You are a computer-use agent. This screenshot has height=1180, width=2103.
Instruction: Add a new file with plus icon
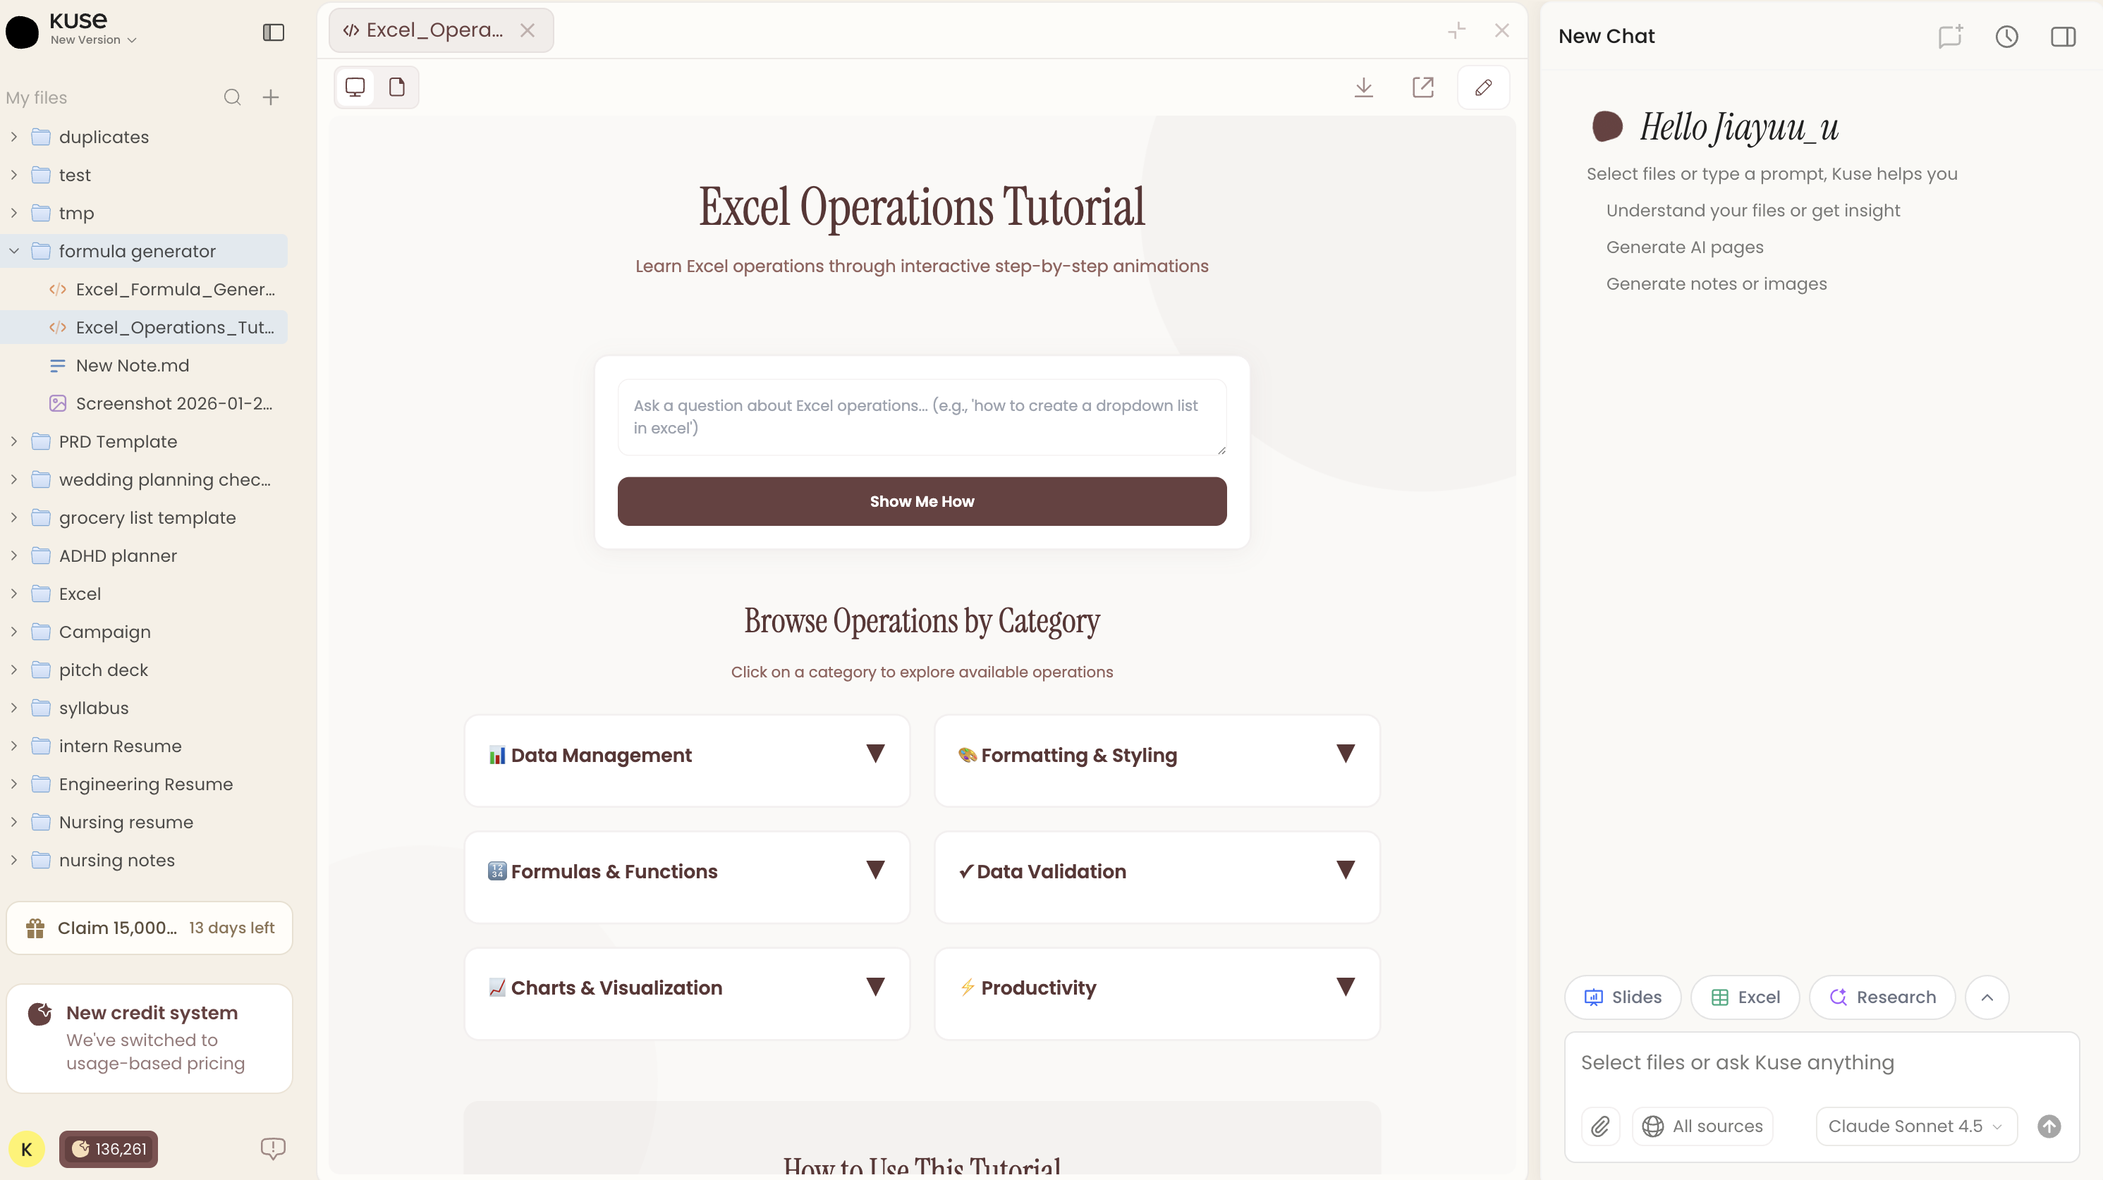point(271,98)
